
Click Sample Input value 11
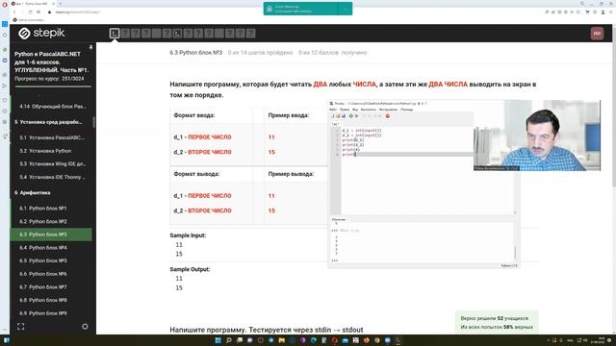[179, 244]
